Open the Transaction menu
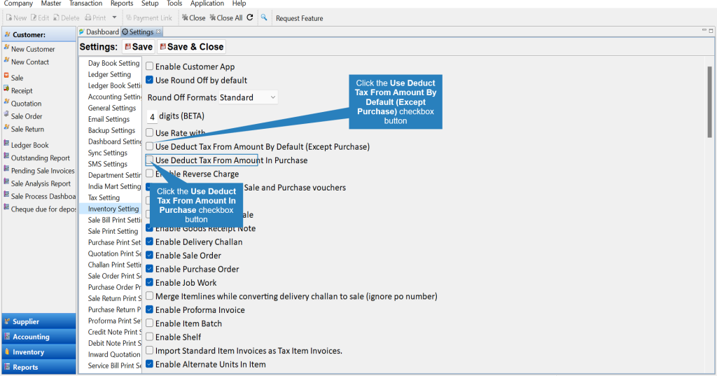The height and width of the screenshot is (376, 717). (85, 4)
